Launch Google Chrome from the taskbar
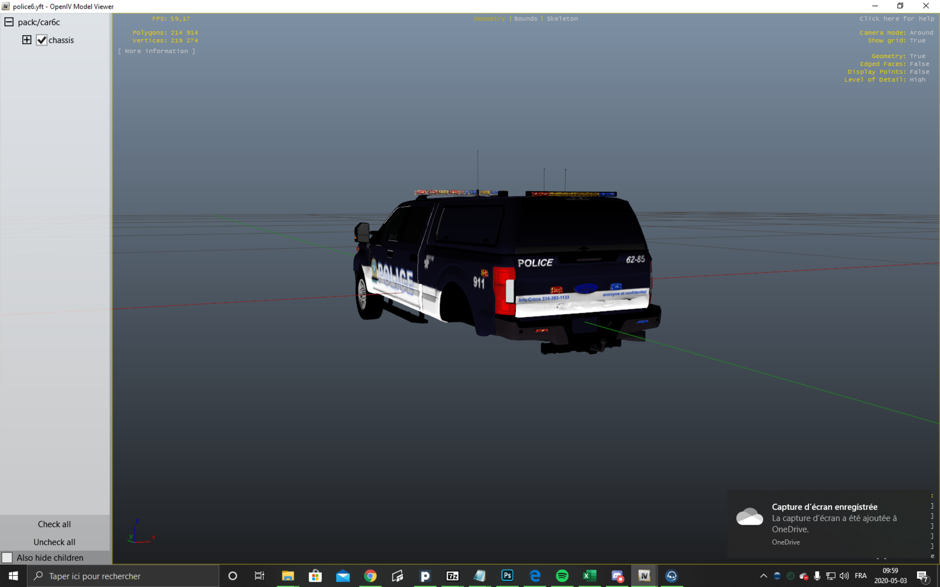The width and height of the screenshot is (940, 587). 370,576
